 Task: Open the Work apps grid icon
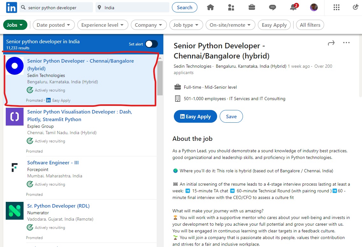click(337, 7)
